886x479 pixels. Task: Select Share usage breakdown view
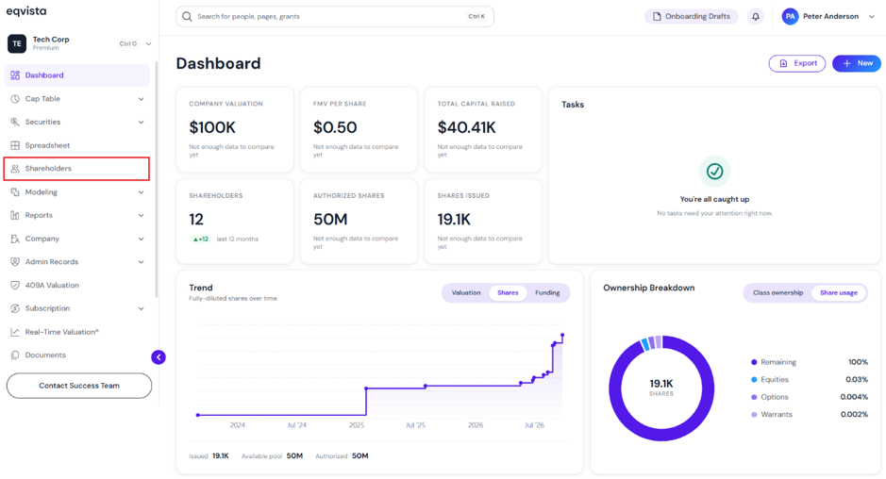[839, 292]
